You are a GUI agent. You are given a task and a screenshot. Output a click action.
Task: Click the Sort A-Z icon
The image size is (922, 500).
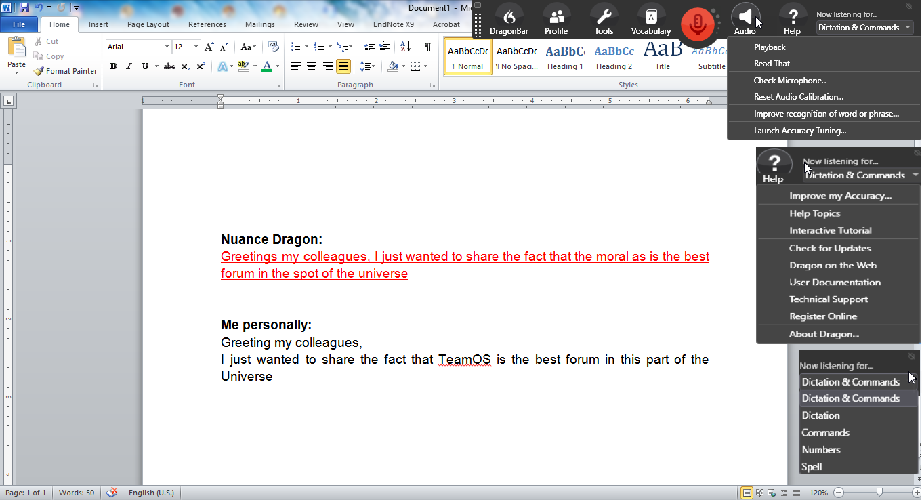pos(405,47)
